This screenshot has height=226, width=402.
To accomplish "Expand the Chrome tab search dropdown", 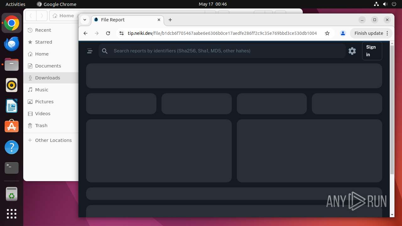I will point(85,20).
